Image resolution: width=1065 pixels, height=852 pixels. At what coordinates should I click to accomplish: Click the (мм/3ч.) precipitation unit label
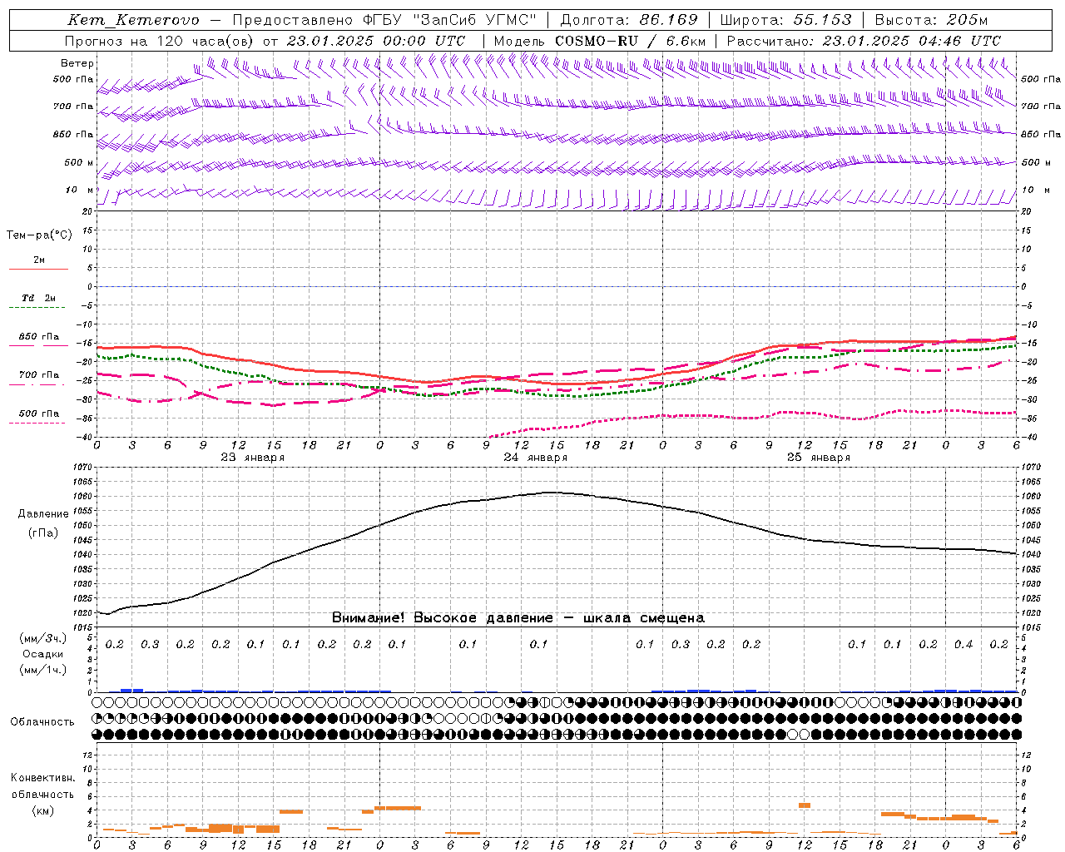coord(42,638)
